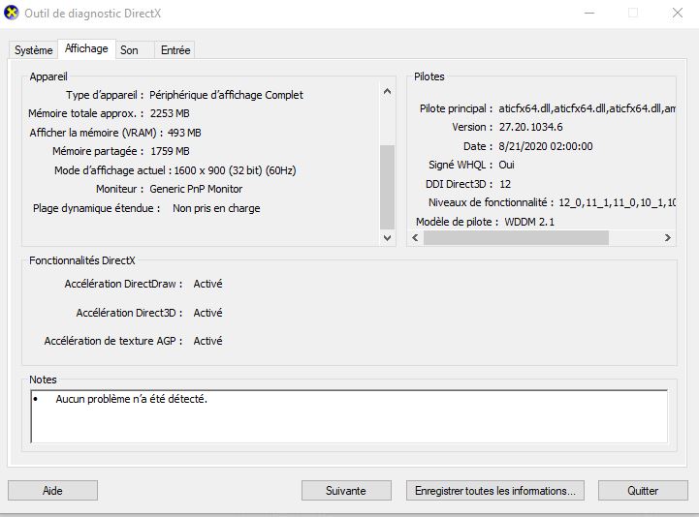
Task: Click 'Generic PnP Monitor' value
Action: (196, 189)
